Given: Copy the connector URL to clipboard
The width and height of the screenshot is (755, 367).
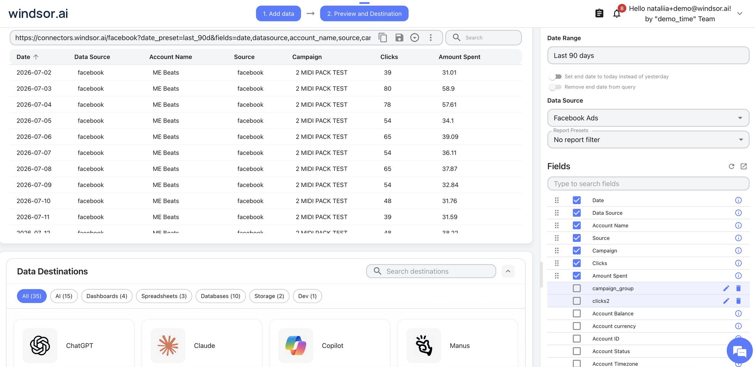Looking at the screenshot, I should [382, 38].
